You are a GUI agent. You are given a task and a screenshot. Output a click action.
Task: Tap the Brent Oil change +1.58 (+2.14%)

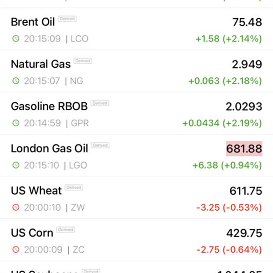click(229, 39)
